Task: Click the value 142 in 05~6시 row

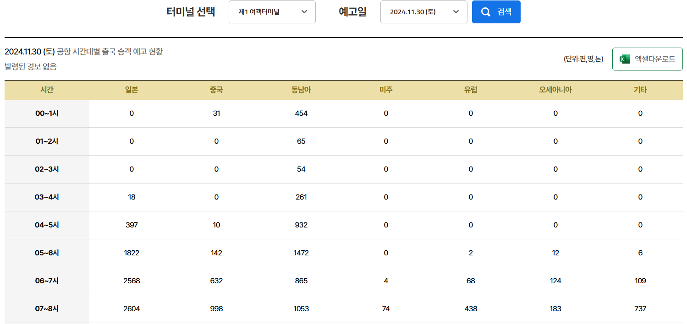Action: (x=216, y=253)
